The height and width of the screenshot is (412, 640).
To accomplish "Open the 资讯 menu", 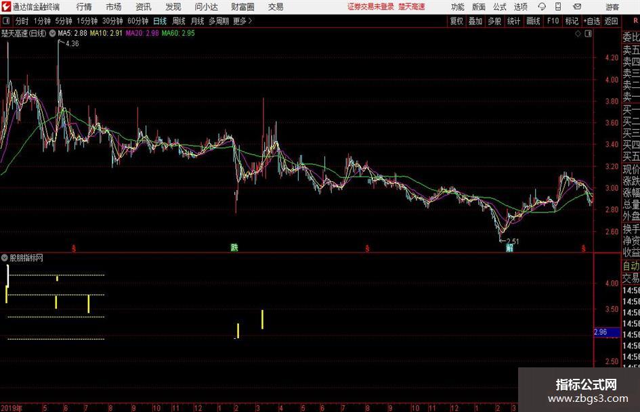I will [144, 7].
